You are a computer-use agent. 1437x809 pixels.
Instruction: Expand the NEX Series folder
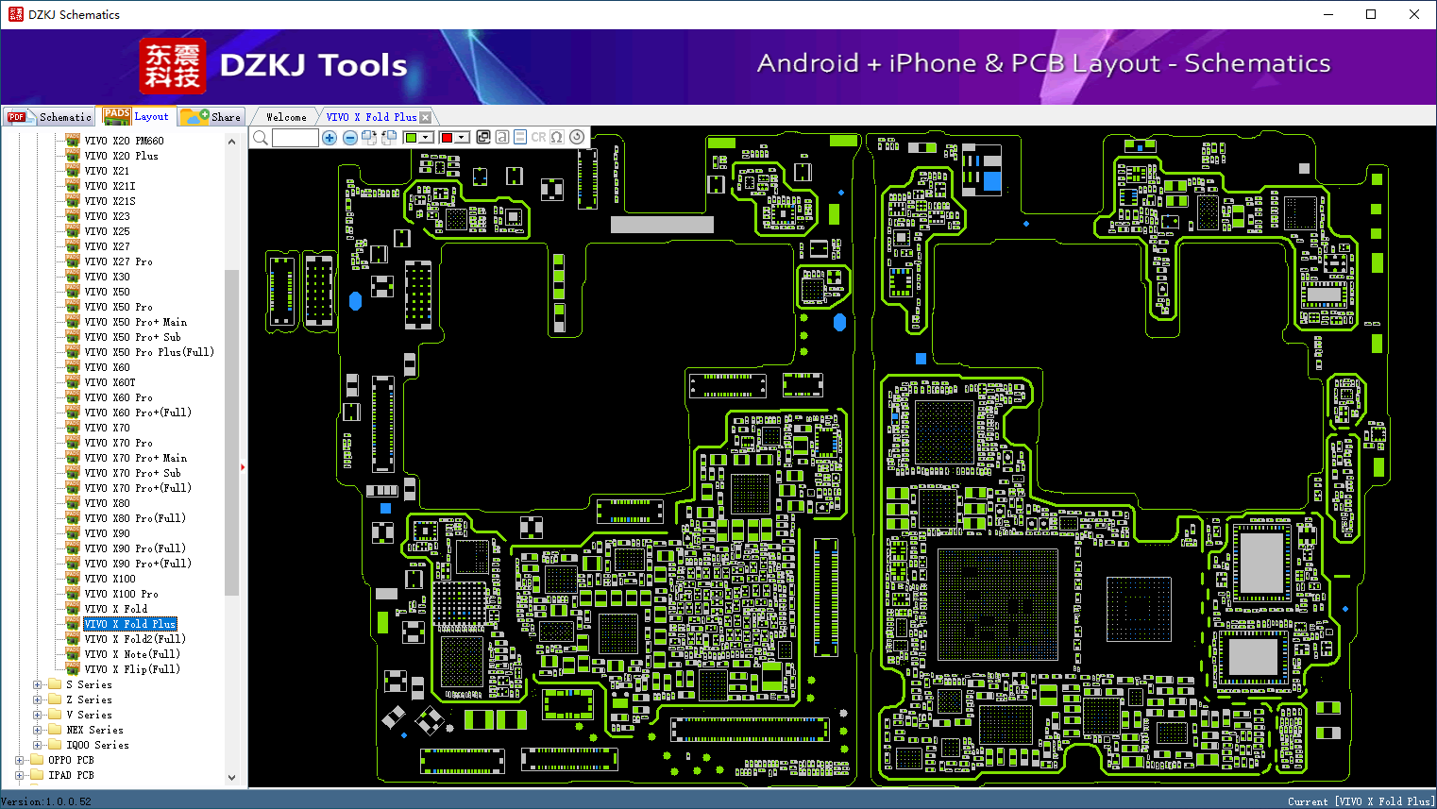(38, 731)
